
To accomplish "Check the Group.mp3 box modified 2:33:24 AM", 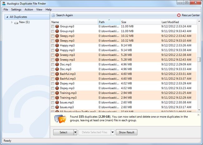I will click(52, 26).
